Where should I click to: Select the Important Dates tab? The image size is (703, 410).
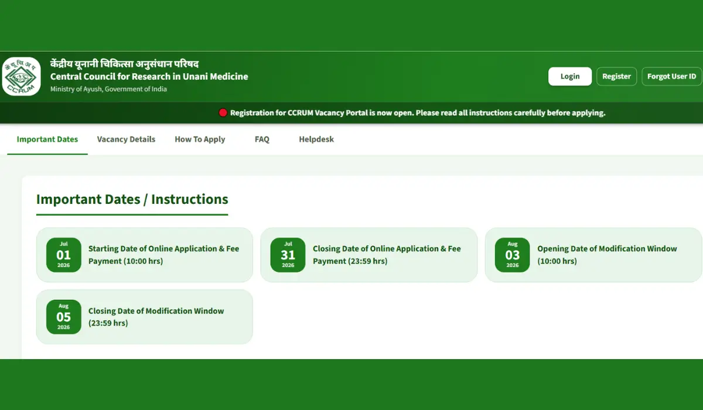click(x=47, y=139)
